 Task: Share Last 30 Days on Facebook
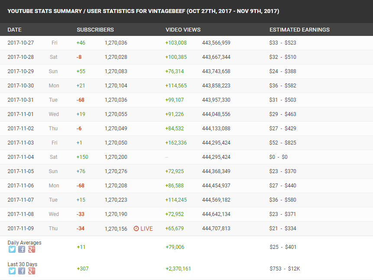pos(22,271)
